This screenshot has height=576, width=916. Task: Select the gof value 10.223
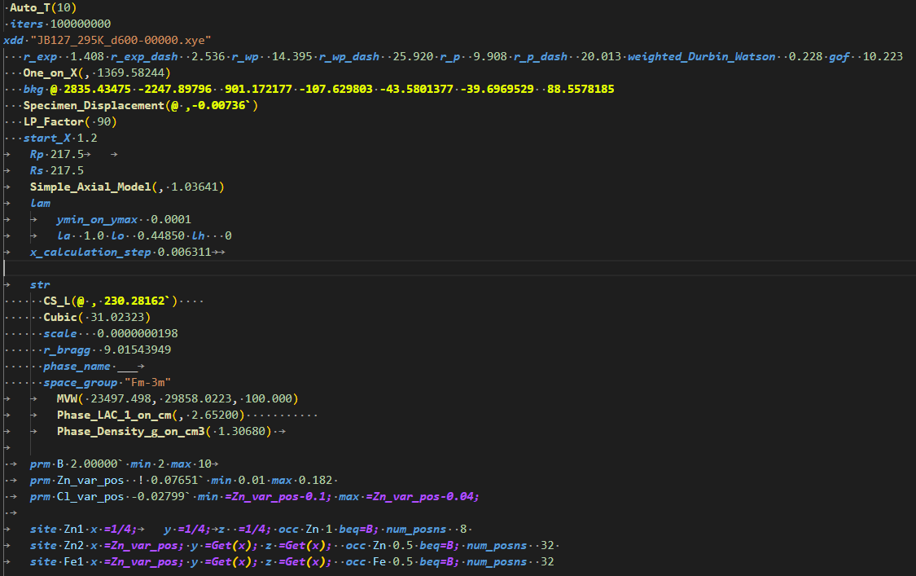(883, 57)
